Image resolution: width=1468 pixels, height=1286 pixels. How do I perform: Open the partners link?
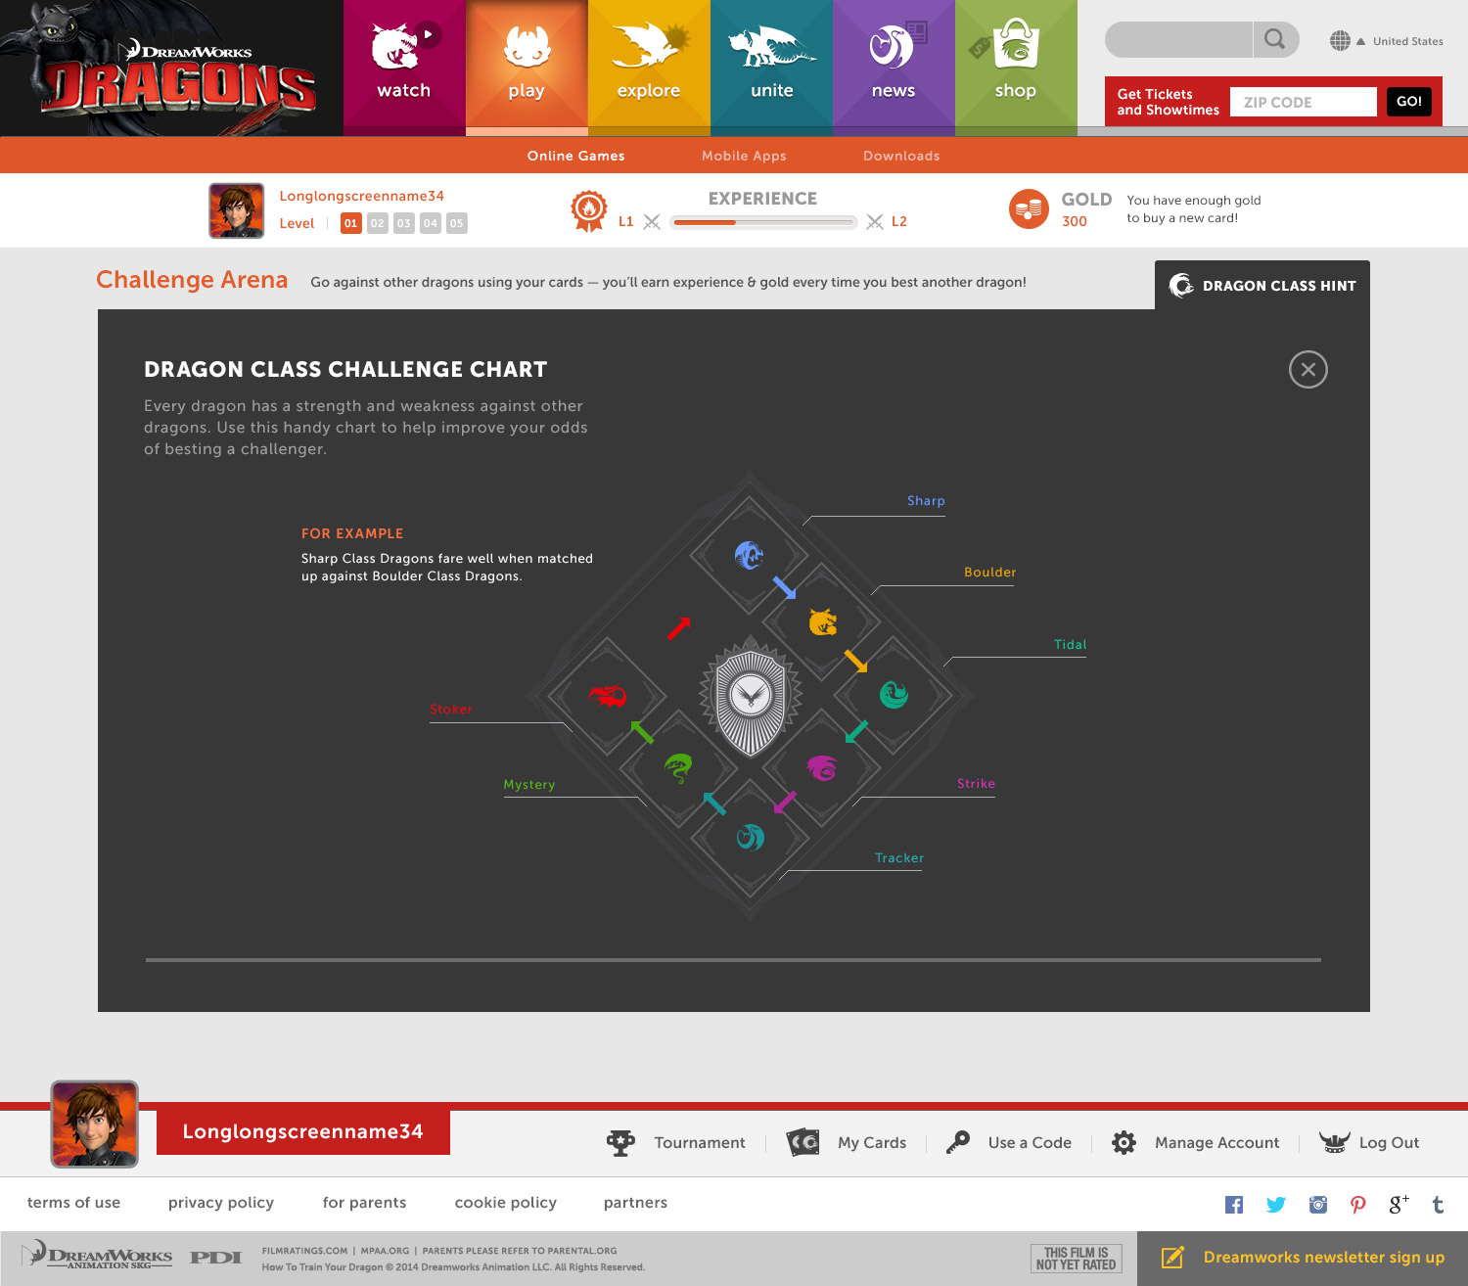point(635,1203)
